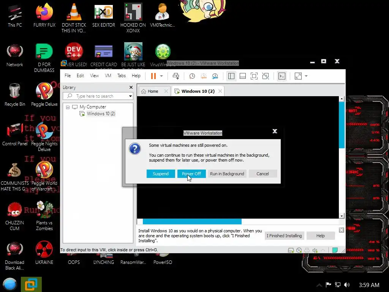Open the View menu
Image resolution: width=389 pixels, height=292 pixels.
pyautogui.click(x=94, y=76)
